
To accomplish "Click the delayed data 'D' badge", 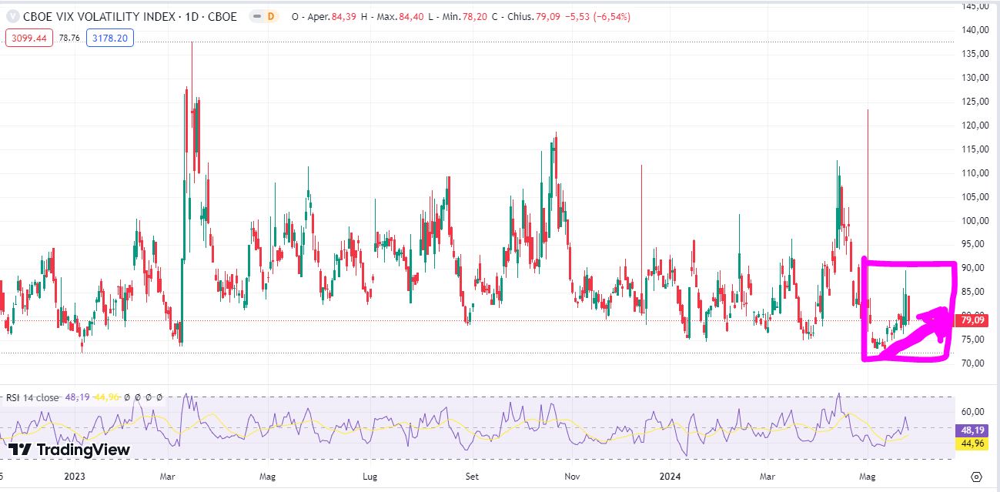I will click(x=270, y=16).
